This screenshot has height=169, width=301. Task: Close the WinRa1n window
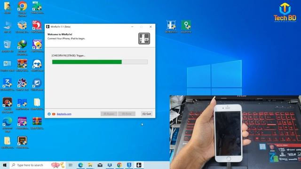(x=150, y=27)
